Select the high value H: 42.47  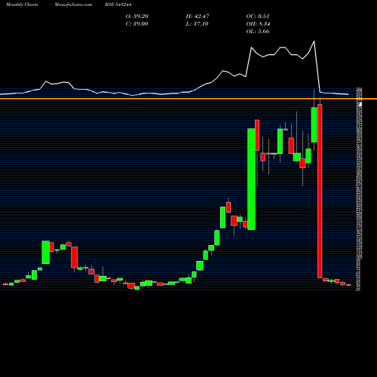tap(198, 17)
